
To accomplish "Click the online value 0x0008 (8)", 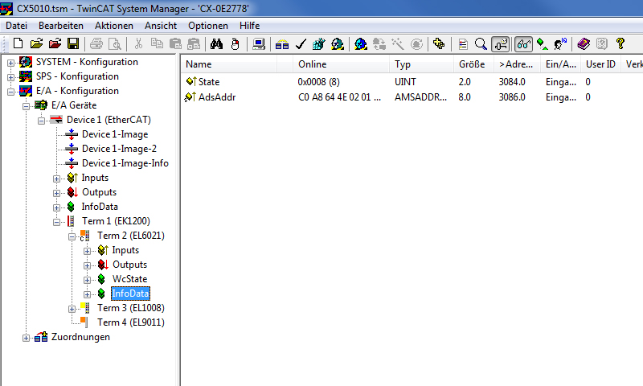I will [x=318, y=82].
